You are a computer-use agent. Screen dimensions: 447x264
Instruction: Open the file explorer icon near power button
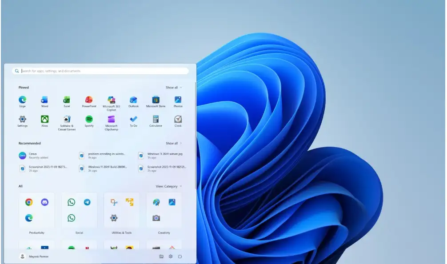click(162, 256)
